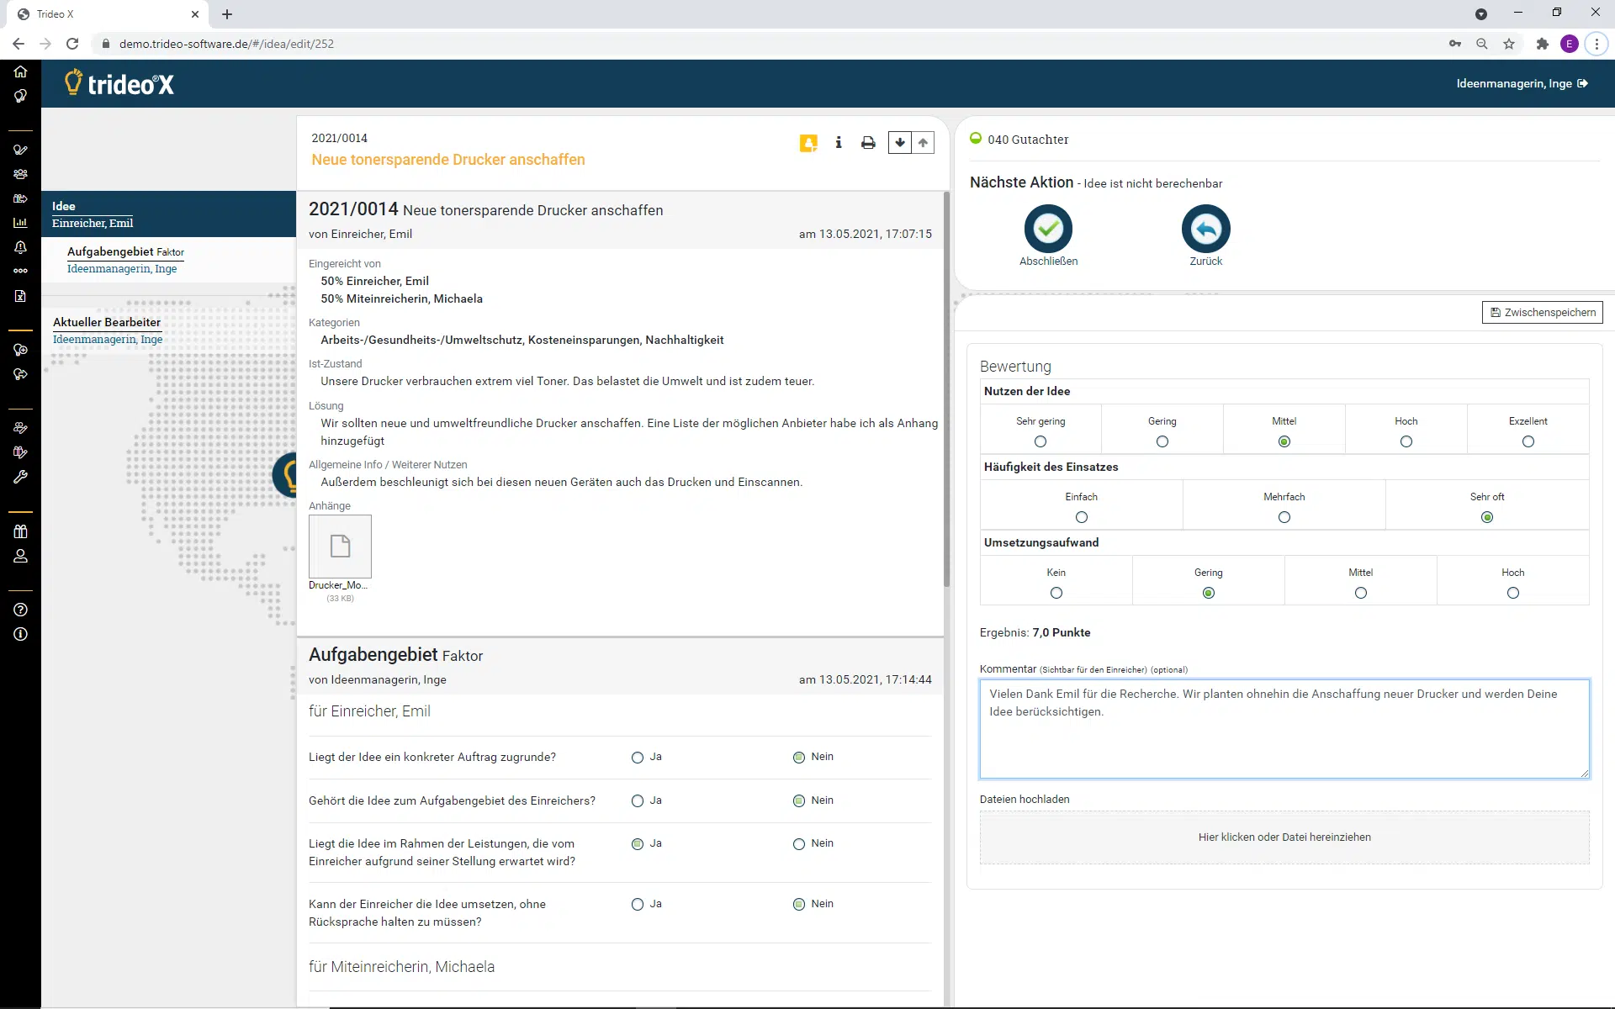Open the gift rewards sidebar icon
1615x1009 pixels.
coord(20,531)
